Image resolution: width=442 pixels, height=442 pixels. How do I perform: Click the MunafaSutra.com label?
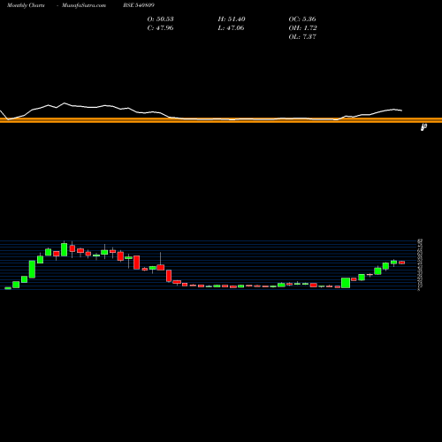(84, 5)
